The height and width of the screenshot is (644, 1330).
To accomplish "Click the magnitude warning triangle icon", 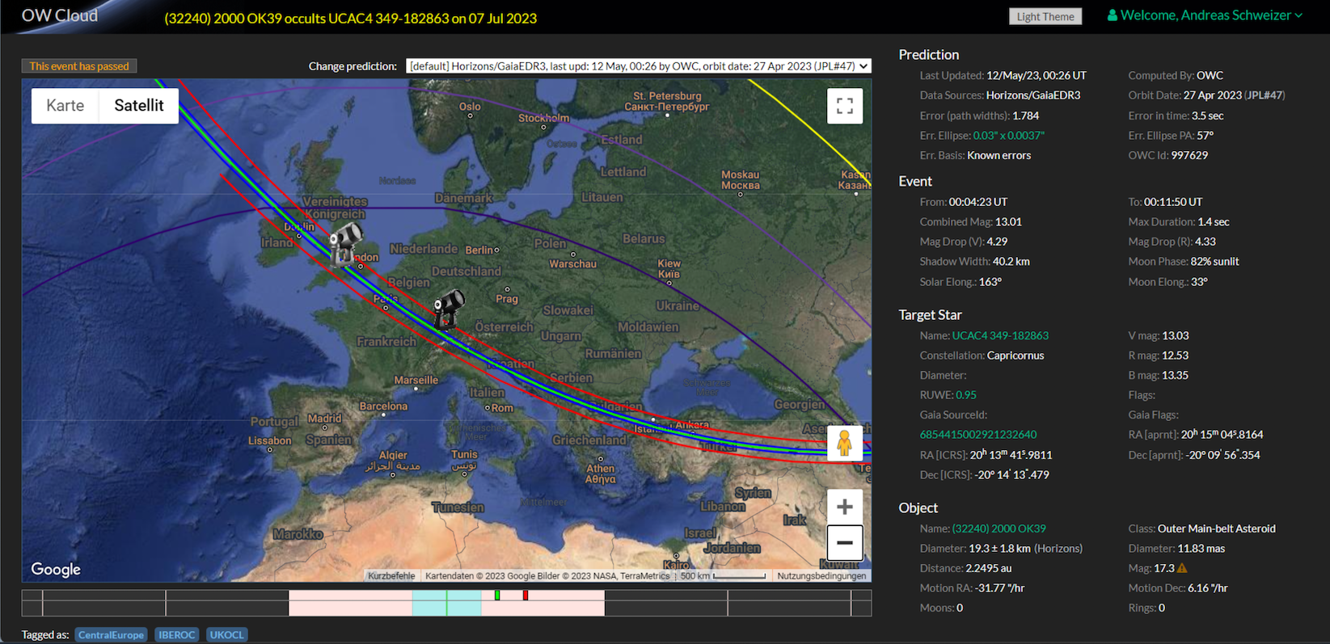I will click(1182, 568).
